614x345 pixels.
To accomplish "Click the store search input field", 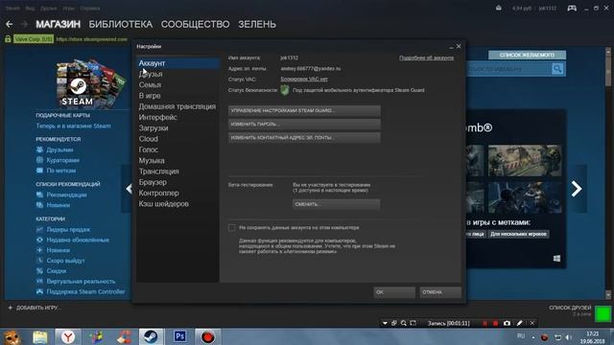I will 509,69.
